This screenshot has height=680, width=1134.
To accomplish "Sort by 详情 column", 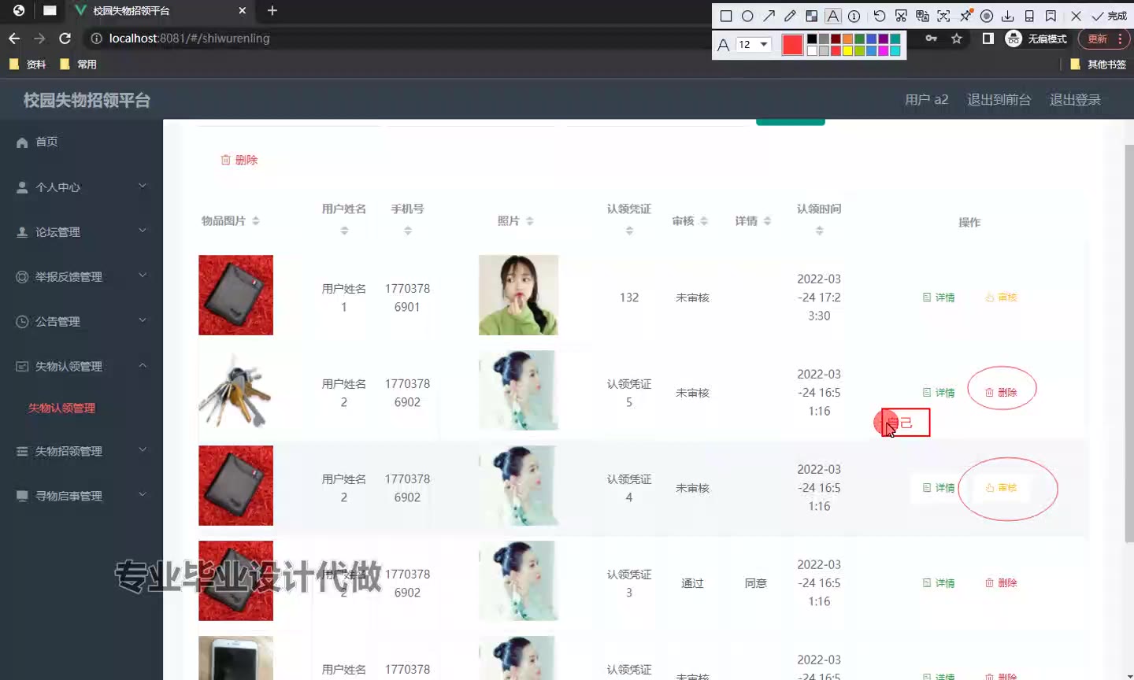I will [767, 221].
